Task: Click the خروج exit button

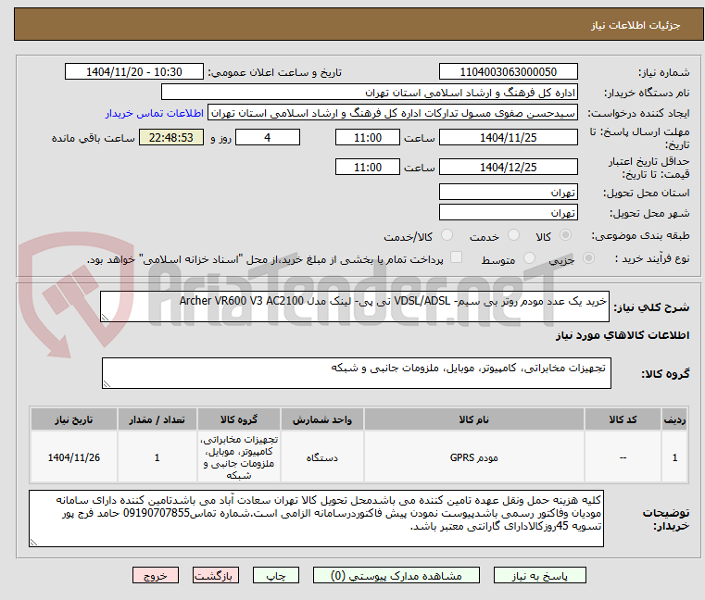Action: tap(156, 575)
